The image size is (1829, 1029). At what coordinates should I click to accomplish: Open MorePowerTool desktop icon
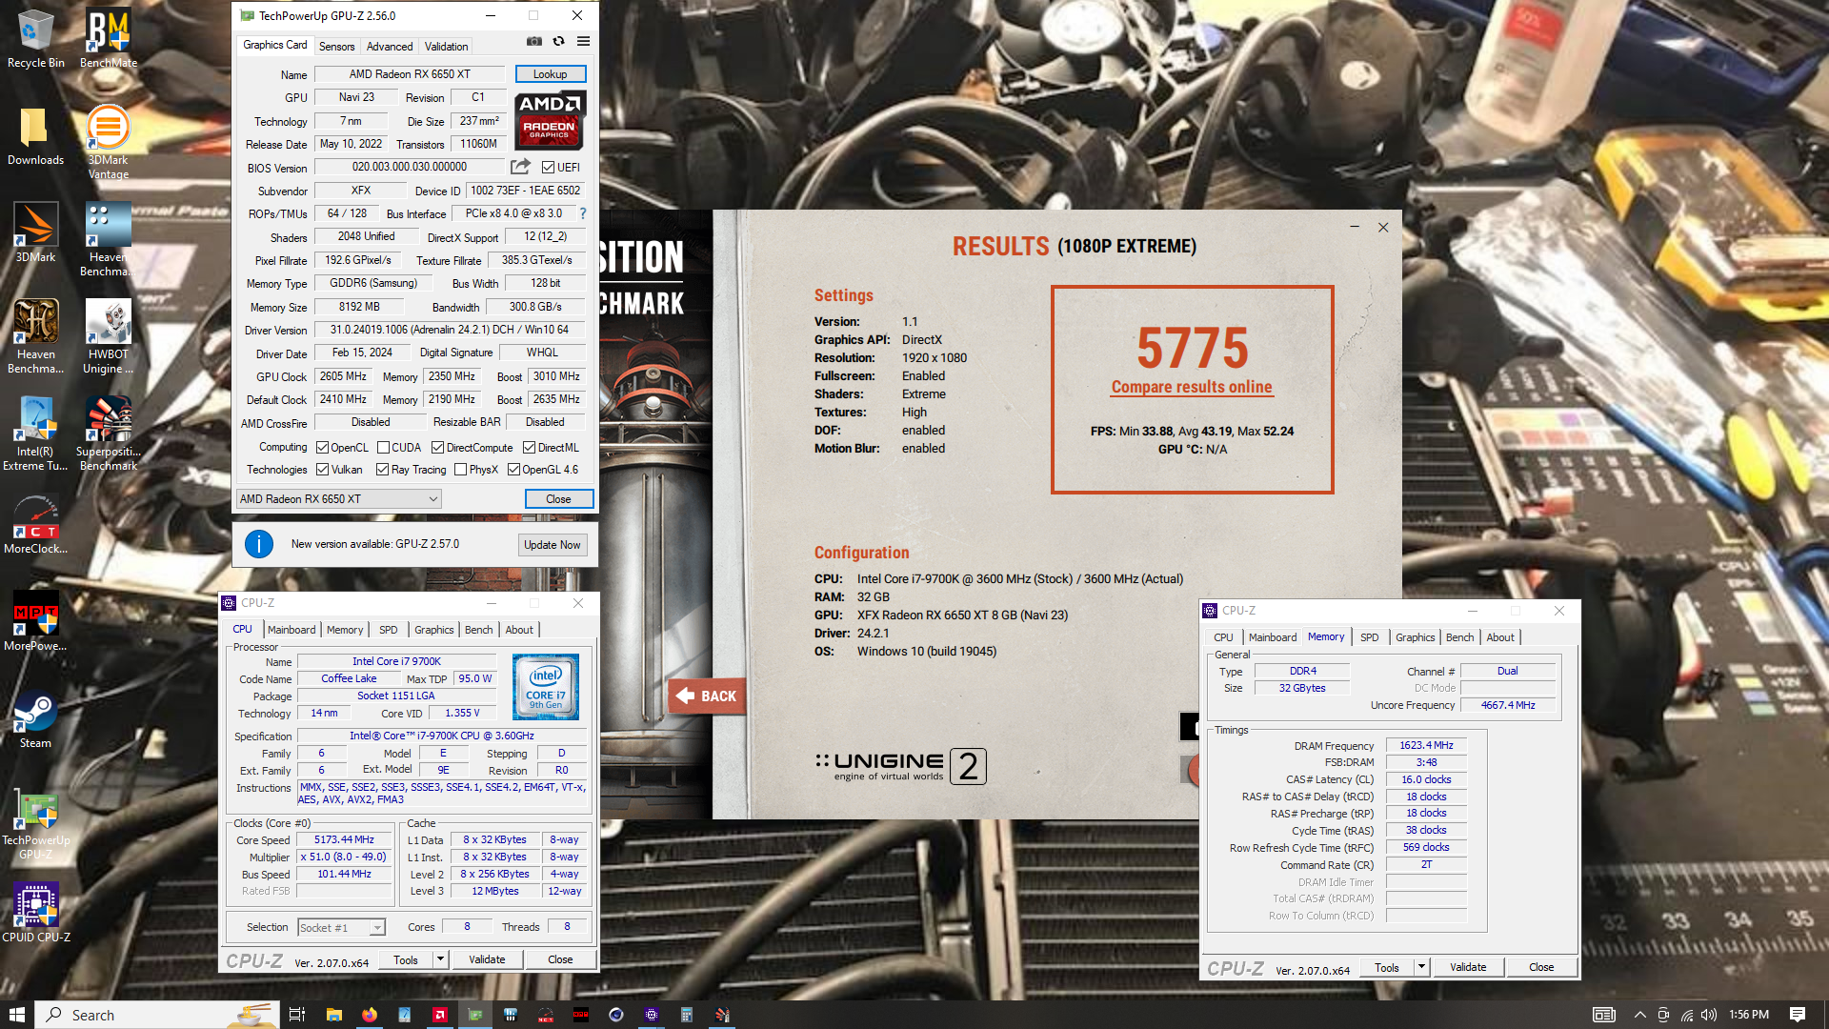pyautogui.click(x=35, y=621)
